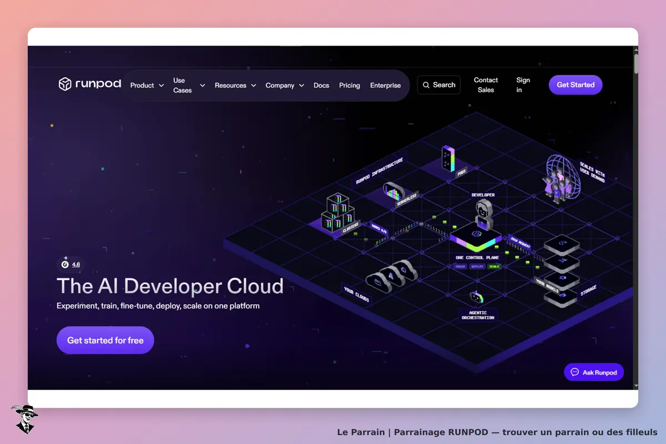Click the Developer robot figure icon
The width and height of the screenshot is (666, 444).
pyautogui.click(x=483, y=215)
